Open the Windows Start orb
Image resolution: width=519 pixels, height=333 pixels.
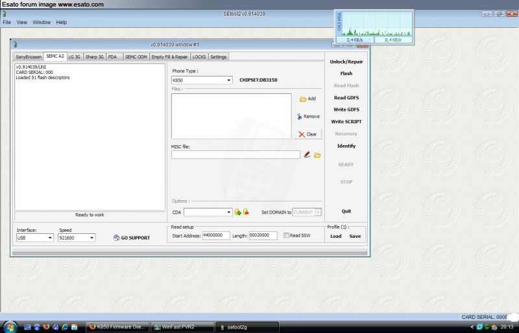pyautogui.click(x=10, y=327)
